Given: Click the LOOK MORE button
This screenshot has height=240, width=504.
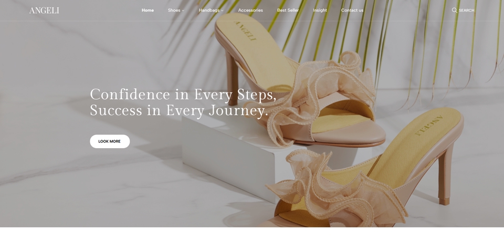Looking at the screenshot, I should (110, 141).
